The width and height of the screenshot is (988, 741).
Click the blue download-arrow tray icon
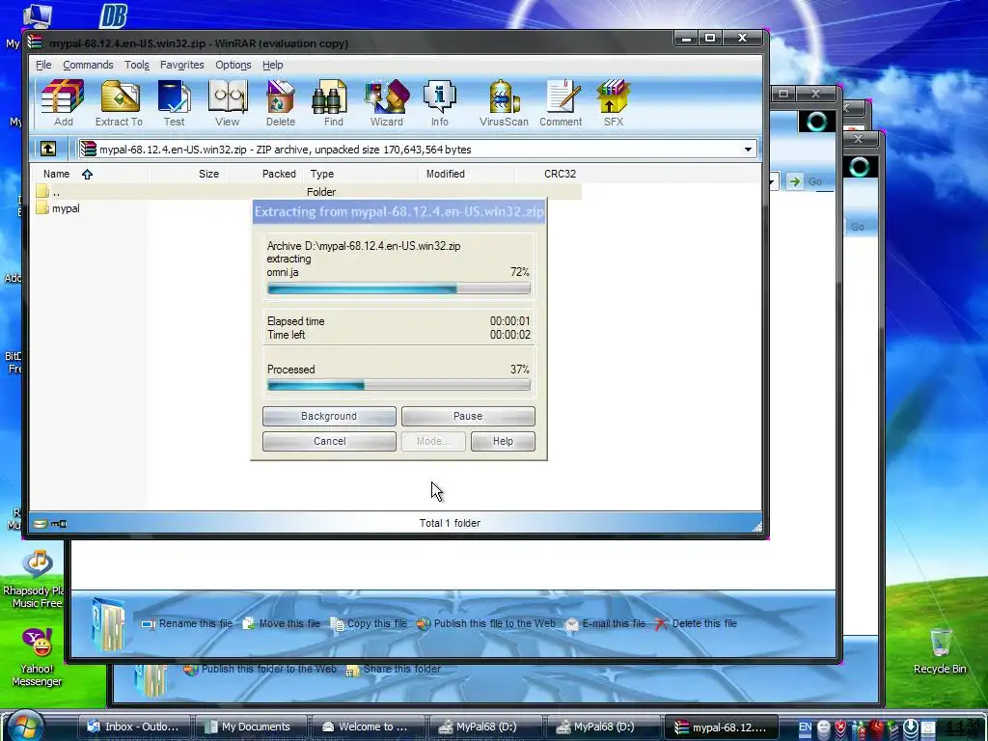(911, 727)
